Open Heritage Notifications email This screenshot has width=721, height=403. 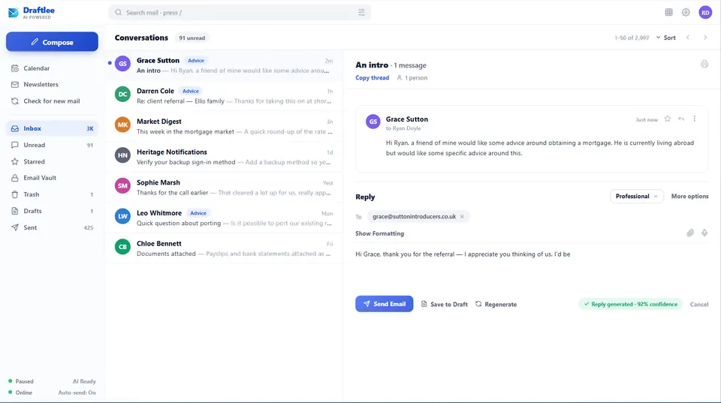tap(224, 157)
